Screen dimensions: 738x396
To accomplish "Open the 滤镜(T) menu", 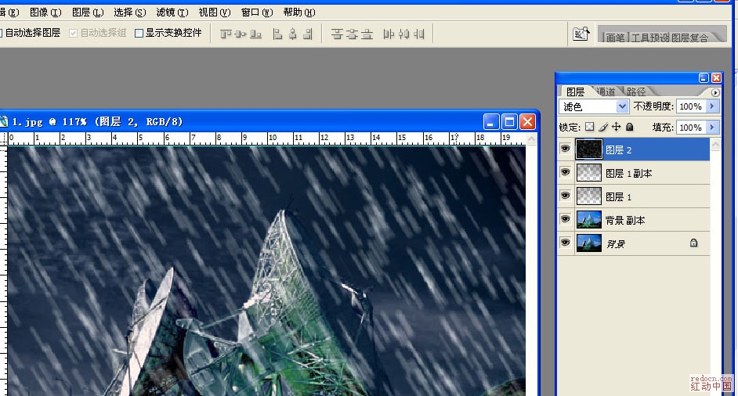I will click(172, 13).
